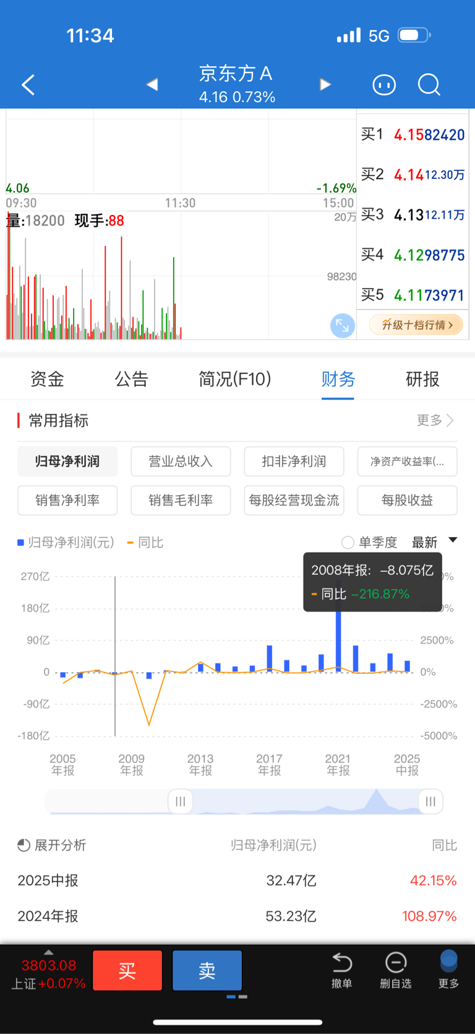Expand chart with fullscreen arrows icon
475x1034 pixels.
click(x=342, y=325)
